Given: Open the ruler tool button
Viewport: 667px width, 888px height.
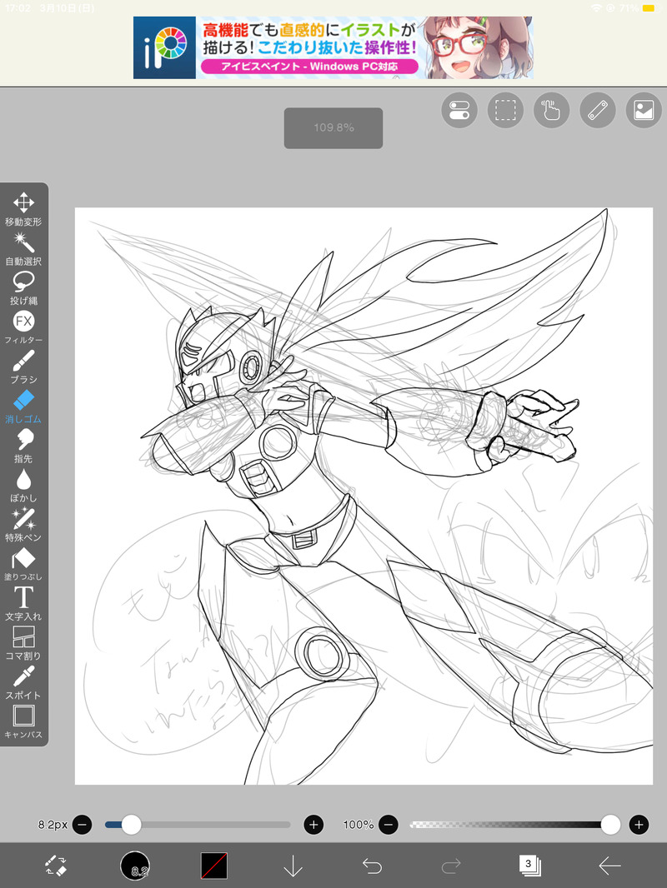Looking at the screenshot, I should click(598, 110).
